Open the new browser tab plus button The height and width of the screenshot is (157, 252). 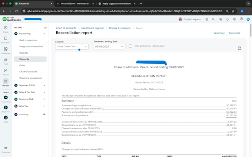click(x=141, y=4)
